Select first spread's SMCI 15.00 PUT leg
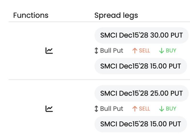The image size is (190, 137). [141, 66]
